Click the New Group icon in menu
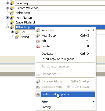This screenshot has height=111, width=105. [x=38, y=35]
